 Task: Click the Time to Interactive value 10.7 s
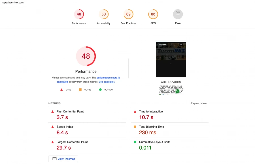point(146,117)
